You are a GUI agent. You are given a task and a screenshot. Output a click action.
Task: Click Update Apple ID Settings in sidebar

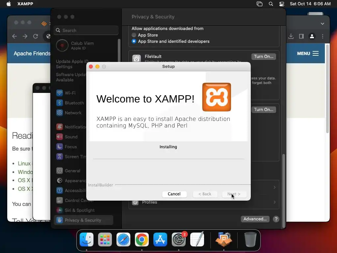click(72, 64)
